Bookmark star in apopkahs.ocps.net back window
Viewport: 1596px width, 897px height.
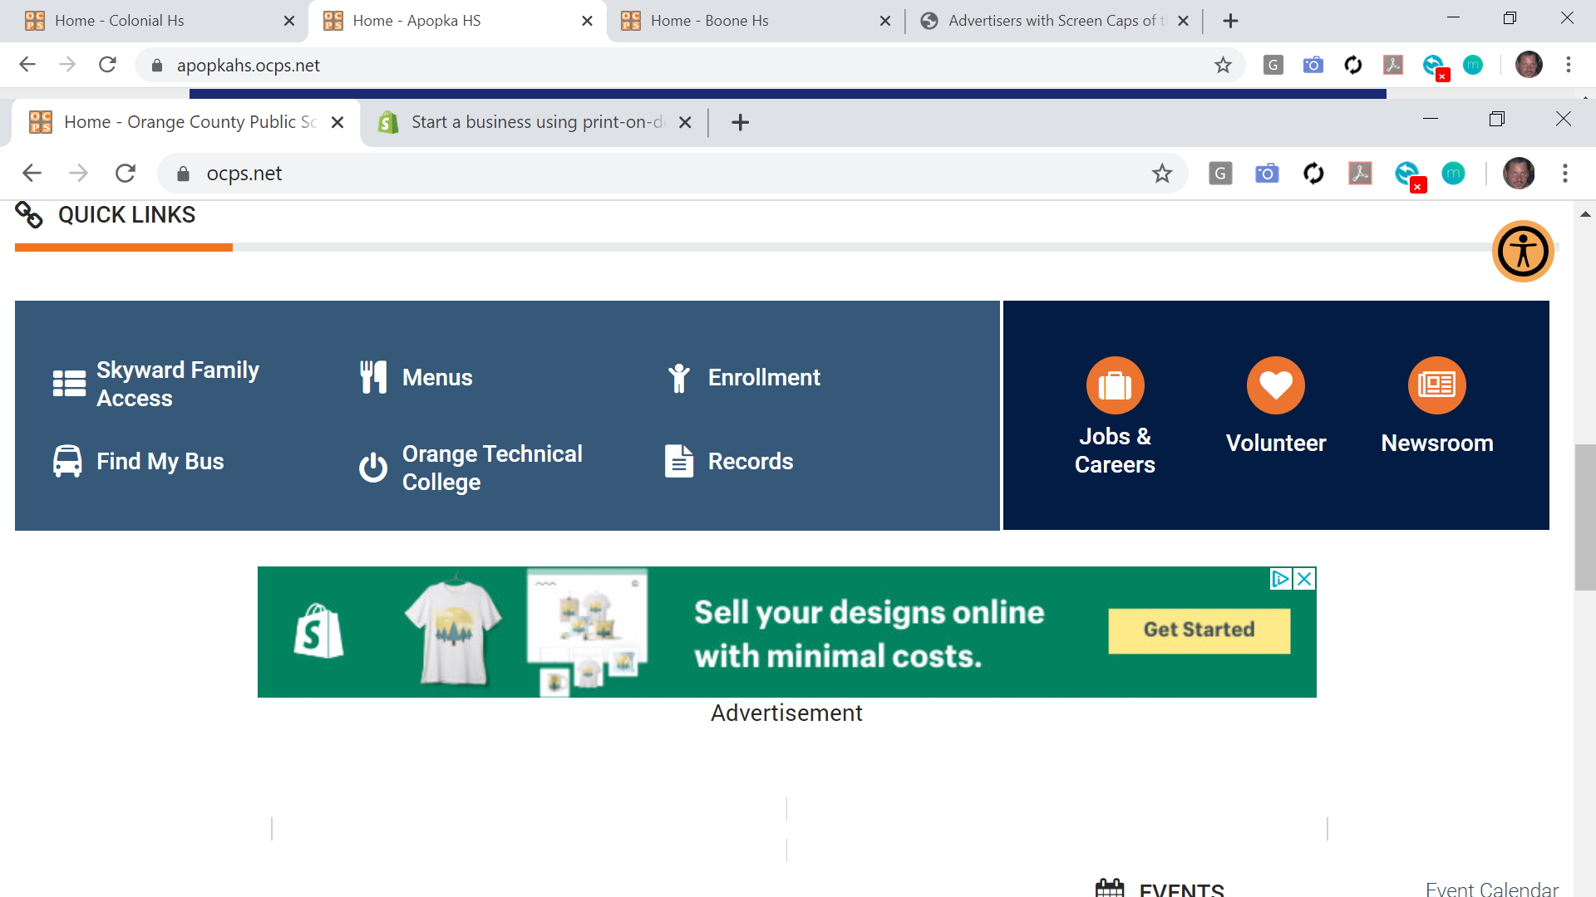[1222, 65]
